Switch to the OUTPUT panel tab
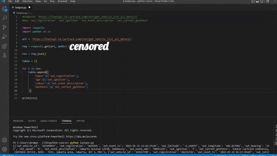This screenshot has width=277, height=156. pyautogui.click(x=32, y=121)
